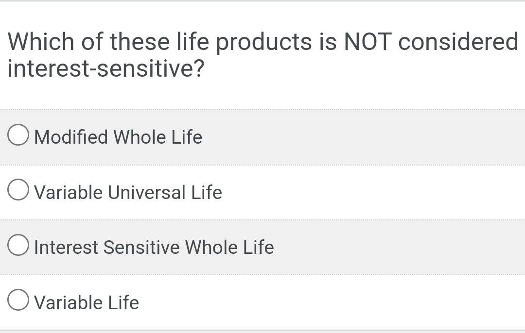Select the Modified Whole Life radio button

pyautogui.click(x=17, y=135)
